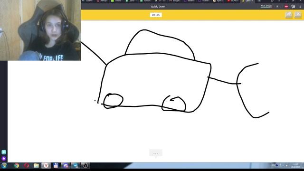This screenshot has width=304, height=171.
Task: Open Discord from the taskbar
Action: (x=66, y=166)
